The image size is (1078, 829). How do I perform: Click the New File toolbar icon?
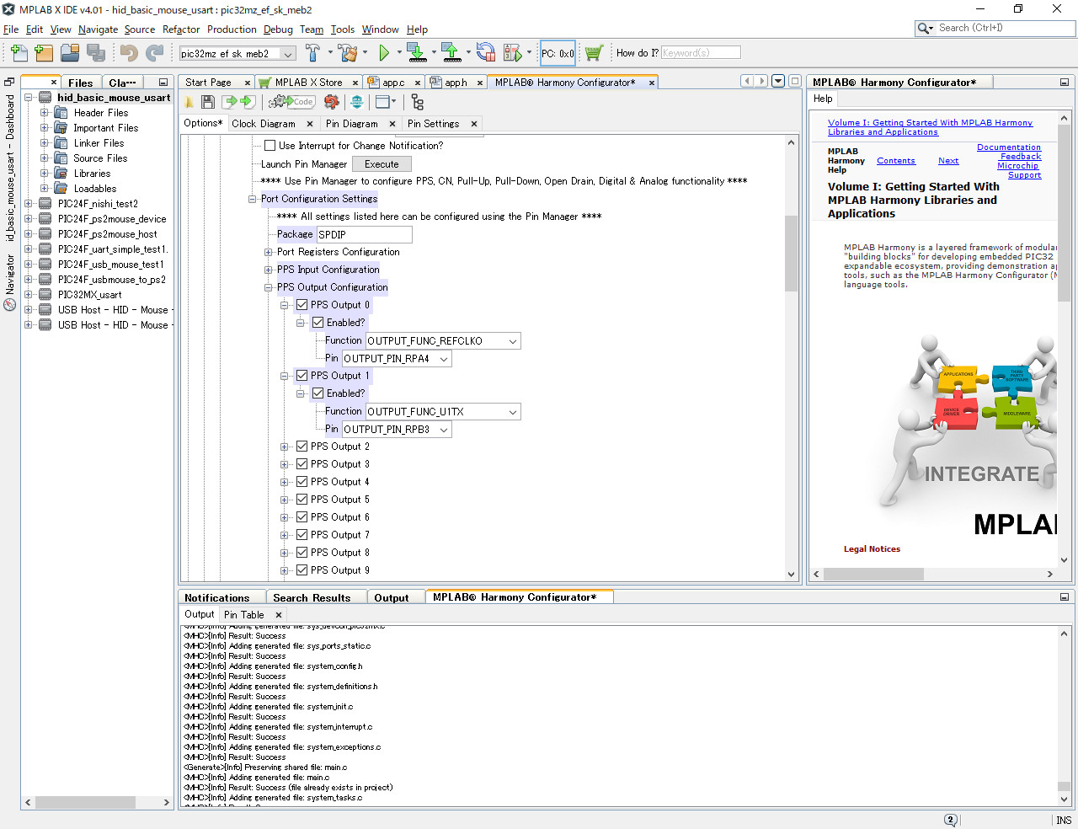(19, 53)
